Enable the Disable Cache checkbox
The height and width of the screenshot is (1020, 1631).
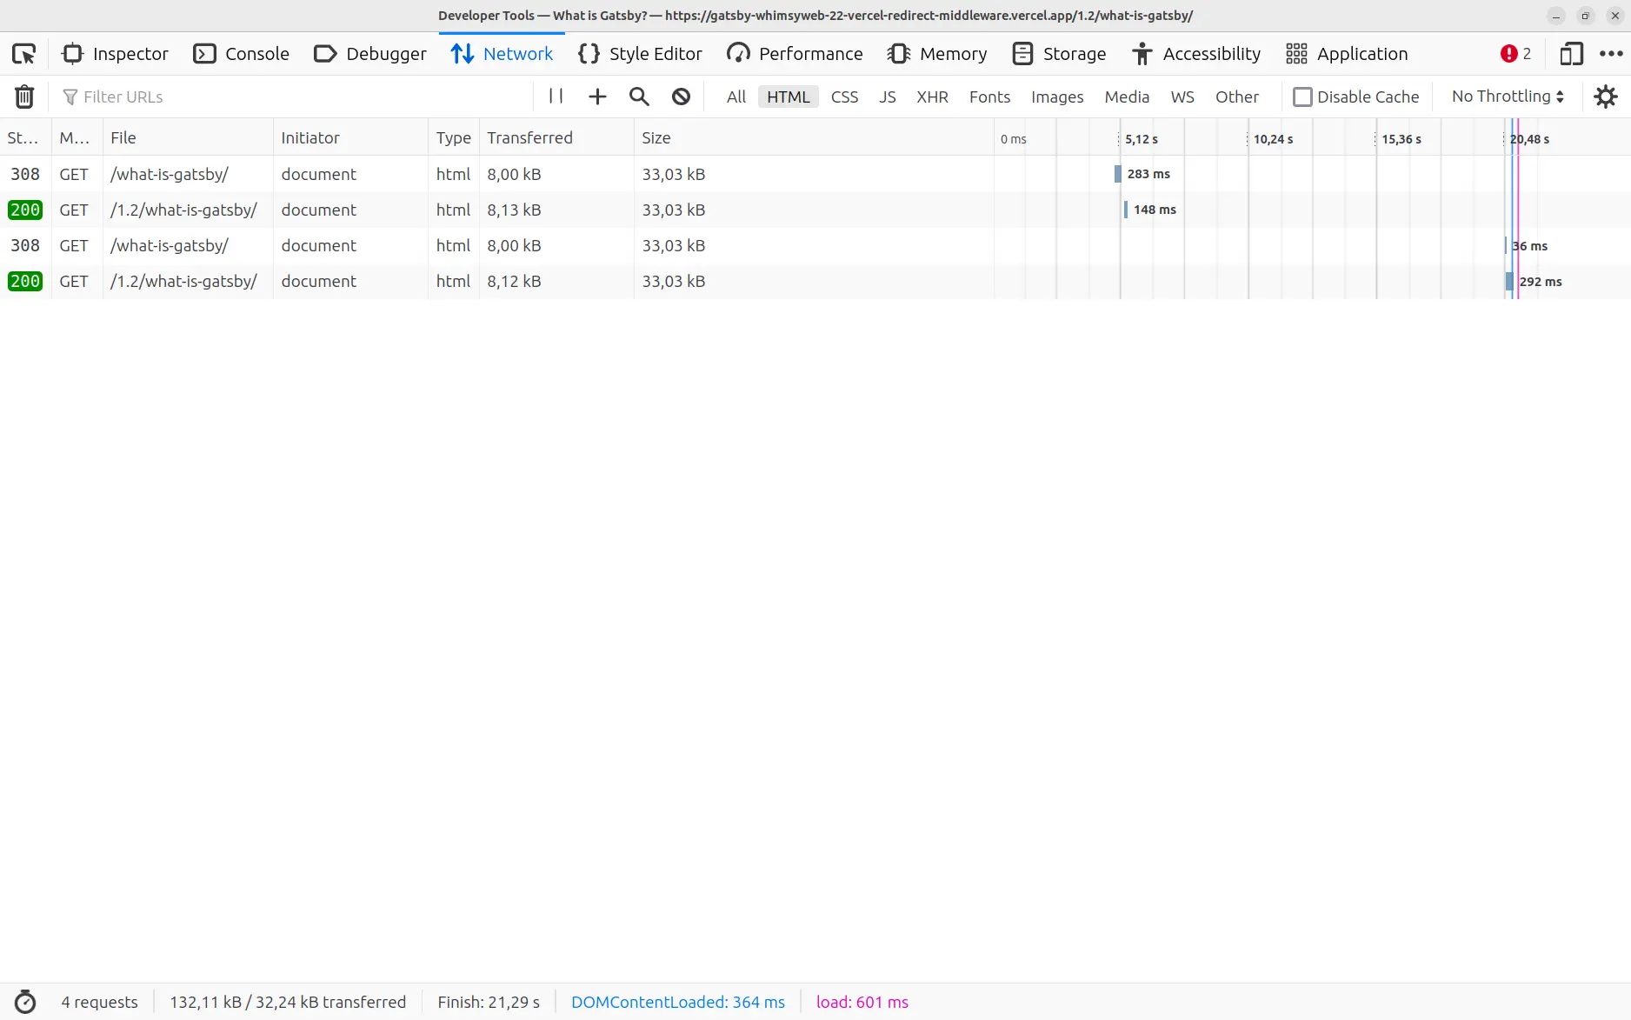click(1302, 97)
